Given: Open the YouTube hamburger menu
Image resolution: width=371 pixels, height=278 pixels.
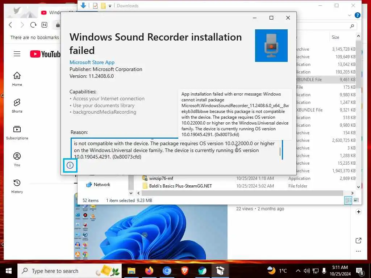Looking at the screenshot, I should tap(17, 54).
